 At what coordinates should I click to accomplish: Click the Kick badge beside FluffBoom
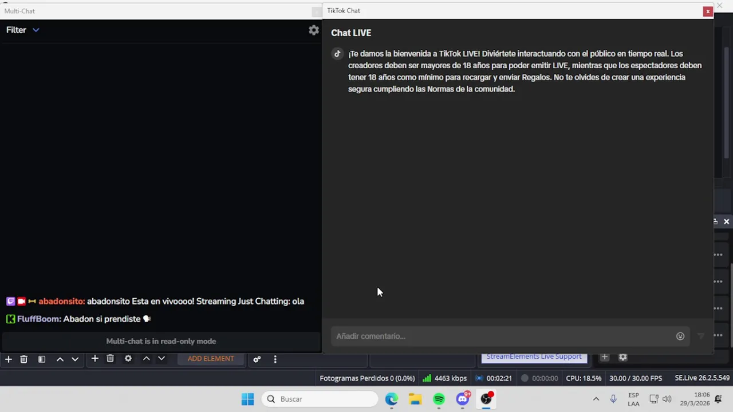[x=10, y=319]
